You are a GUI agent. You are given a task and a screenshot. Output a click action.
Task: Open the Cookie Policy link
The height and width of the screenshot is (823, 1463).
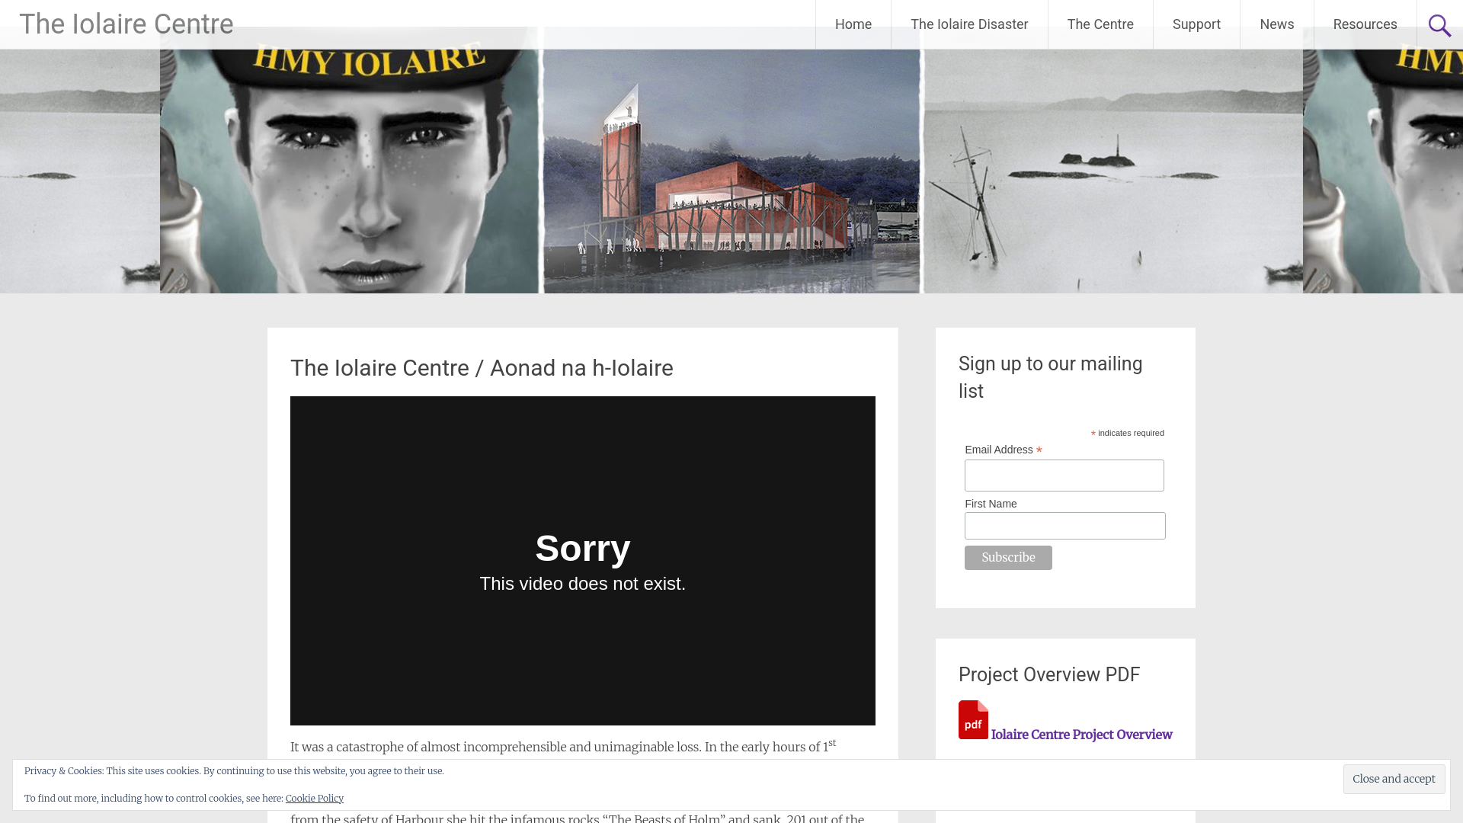pyautogui.click(x=315, y=799)
